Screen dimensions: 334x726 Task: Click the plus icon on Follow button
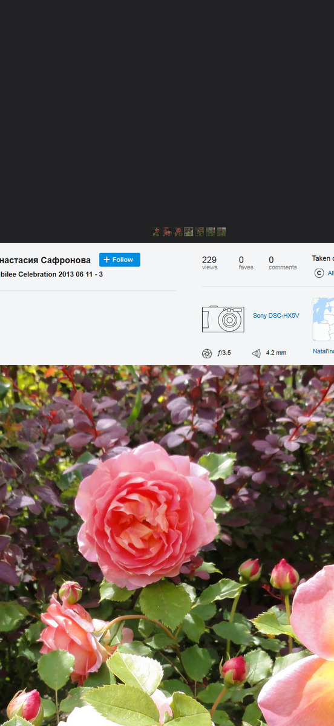pos(106,260)
